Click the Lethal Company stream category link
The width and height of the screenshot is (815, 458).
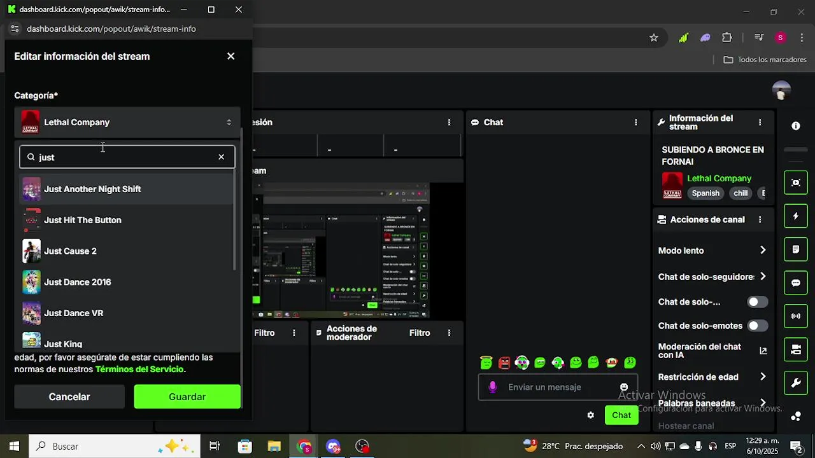pos(719,179)
